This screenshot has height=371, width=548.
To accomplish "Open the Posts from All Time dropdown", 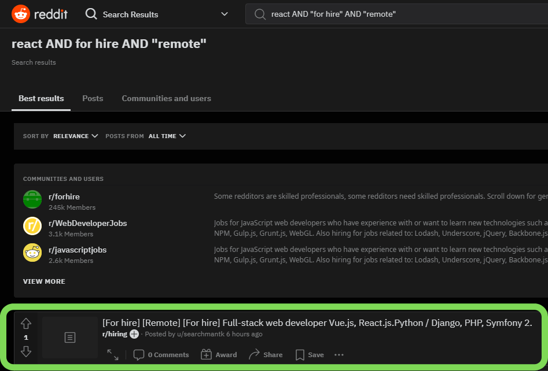I will 167,136.
